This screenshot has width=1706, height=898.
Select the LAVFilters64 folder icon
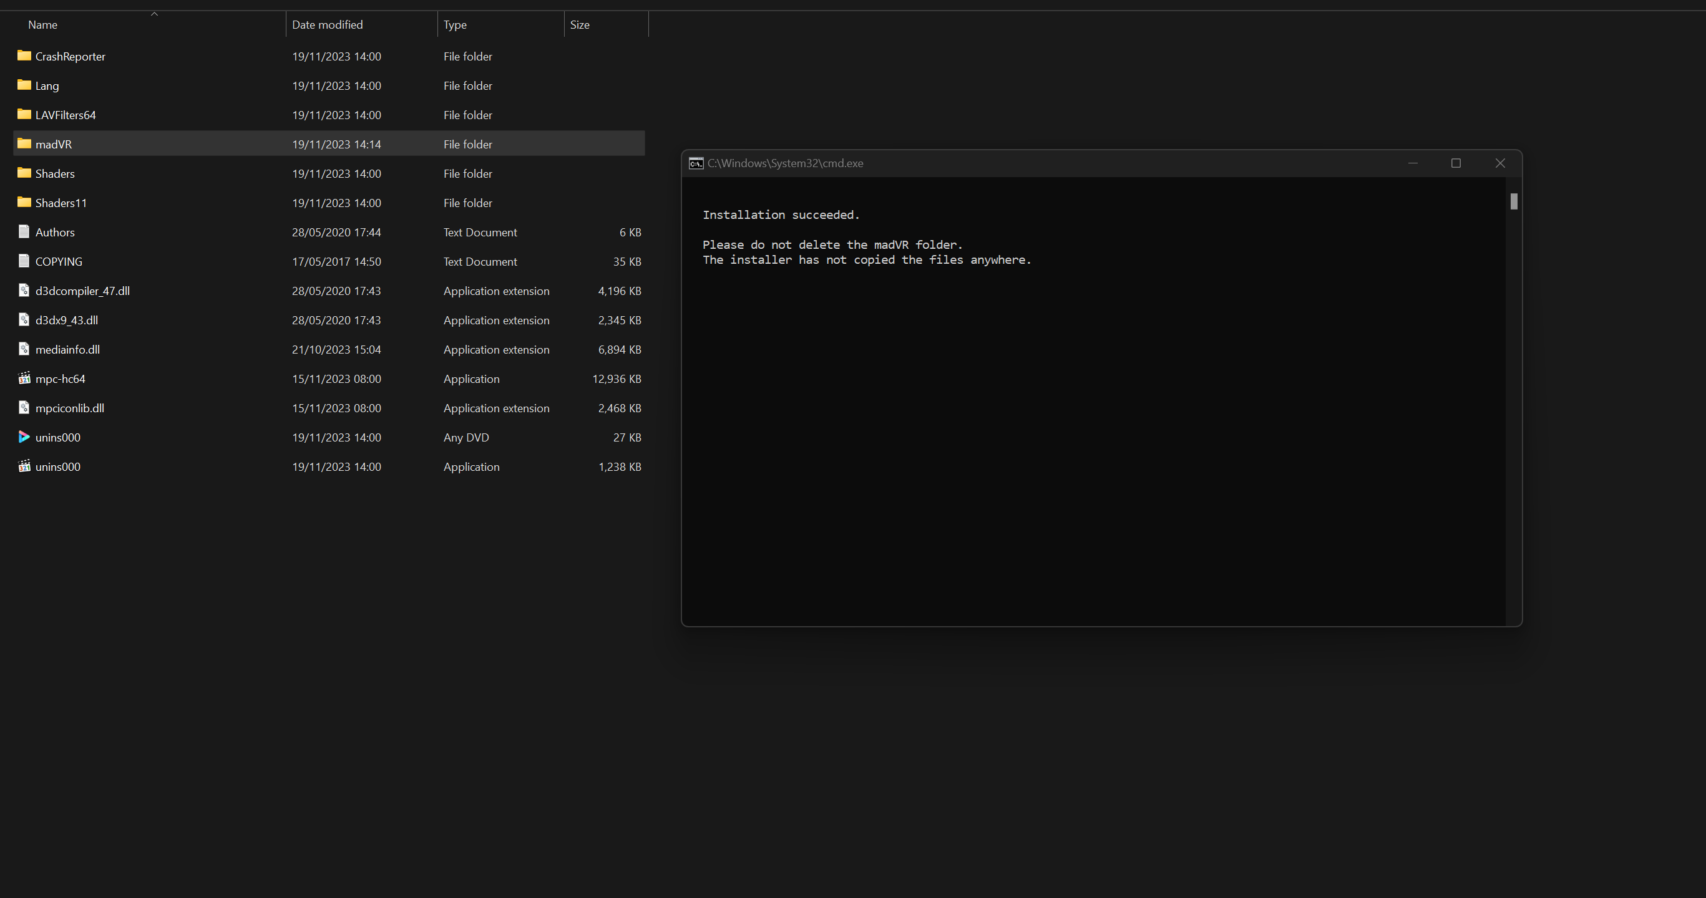click(24, 115)
